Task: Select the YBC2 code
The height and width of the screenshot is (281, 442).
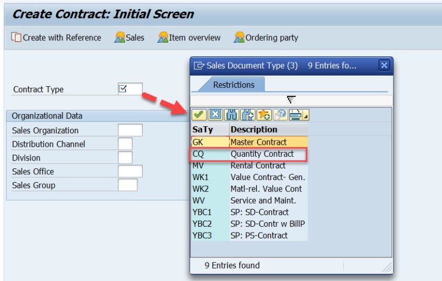Action: point(210,224)
